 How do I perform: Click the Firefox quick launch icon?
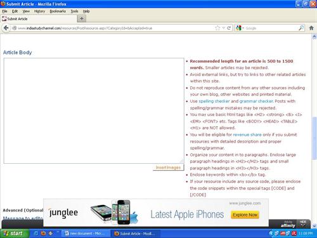point(43,233)
